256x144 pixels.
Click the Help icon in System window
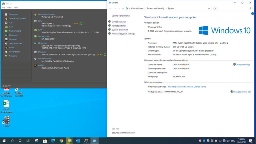252,13
